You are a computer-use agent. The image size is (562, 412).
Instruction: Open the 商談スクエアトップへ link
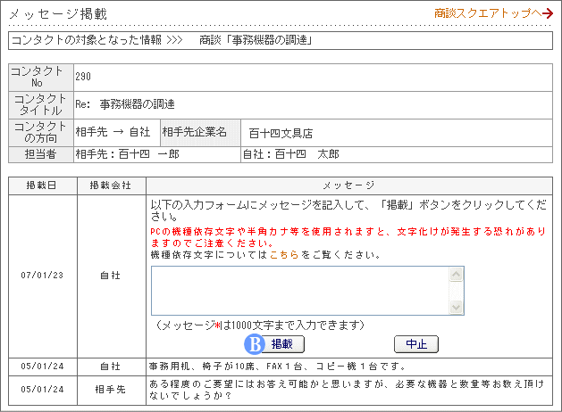tap(492, 13)
